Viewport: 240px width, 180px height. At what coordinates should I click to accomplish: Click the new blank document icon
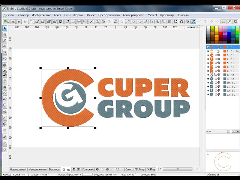click(31, 22)
